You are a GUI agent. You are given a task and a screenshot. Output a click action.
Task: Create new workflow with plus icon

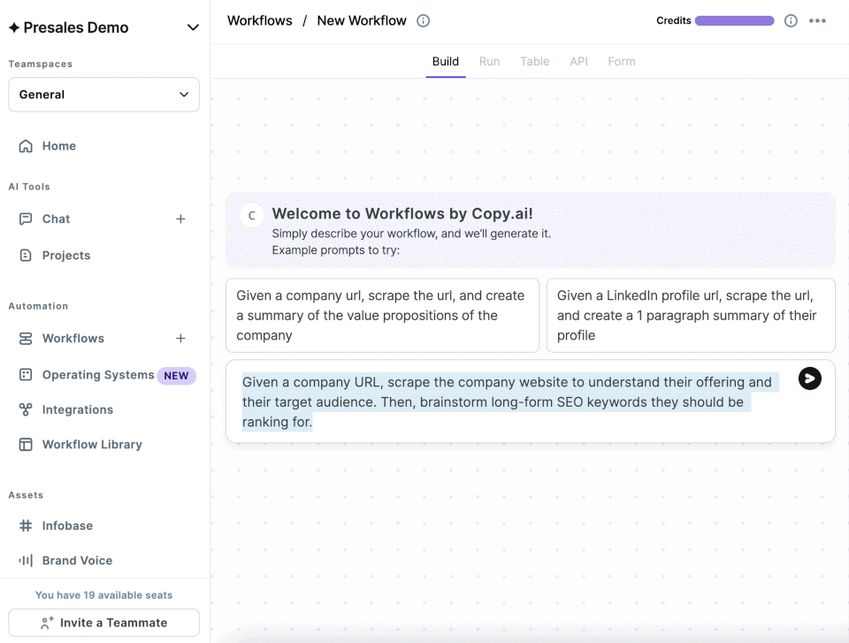[x=180, y=339]
